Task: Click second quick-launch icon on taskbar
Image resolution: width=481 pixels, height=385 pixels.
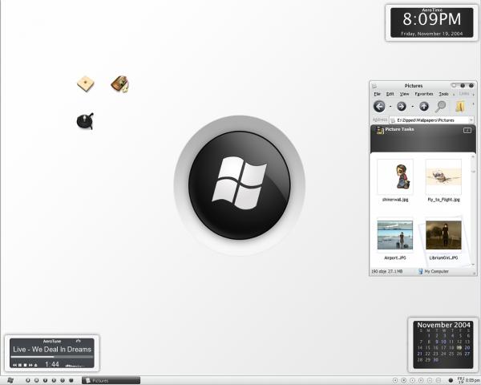Action: click(x=37, y=380)
